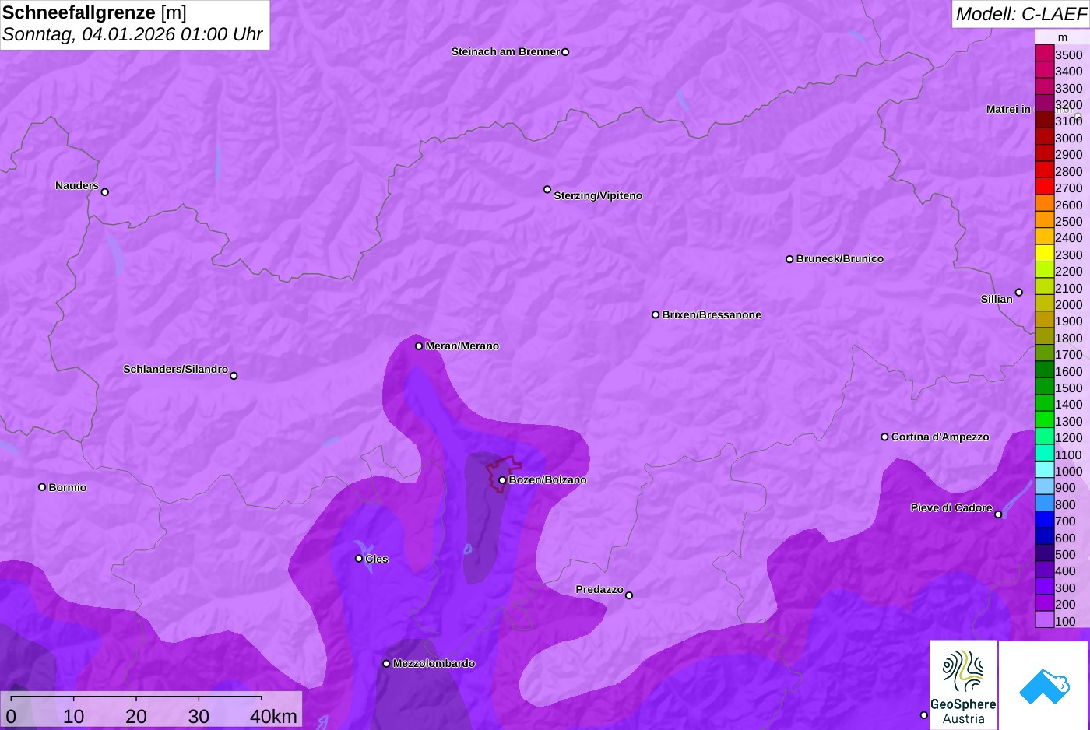Screen dimensions: 1090x730
Task: Click the date Sonntag, 04.01.2026 01:00 Uhr
Action: (x=132, y=35)
